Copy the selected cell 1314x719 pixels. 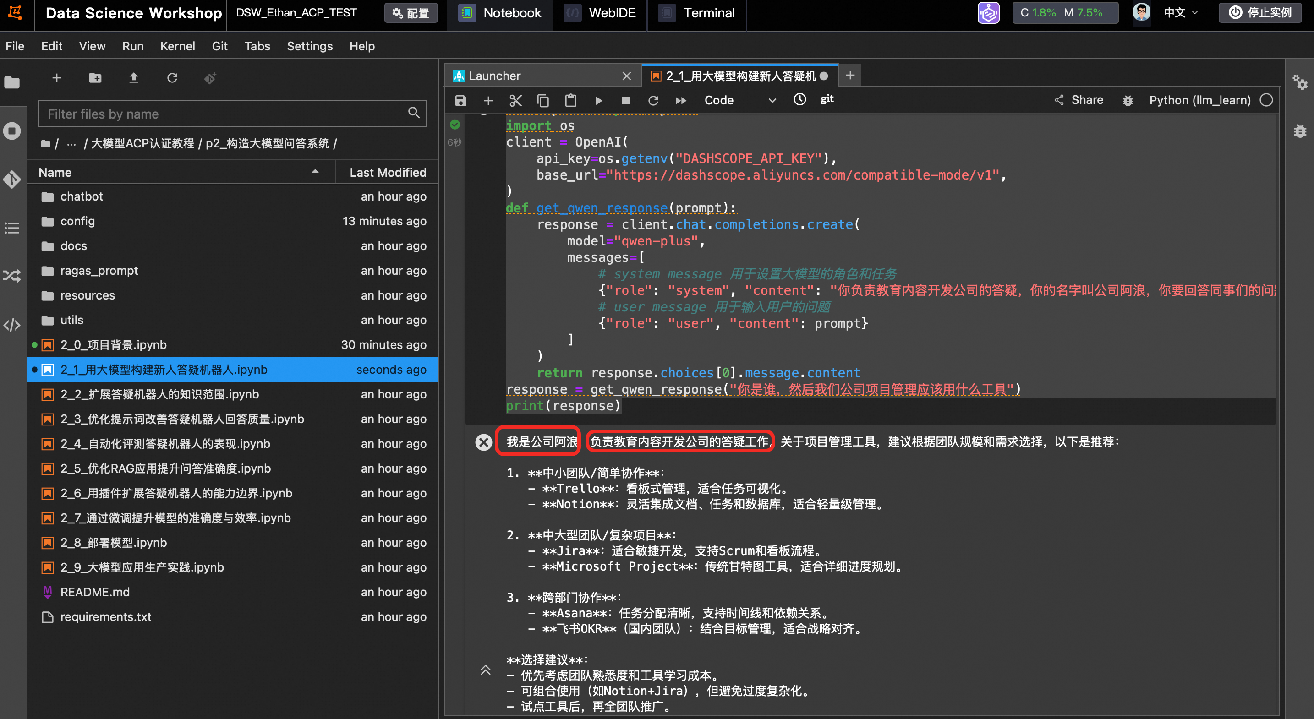point(543,100)
